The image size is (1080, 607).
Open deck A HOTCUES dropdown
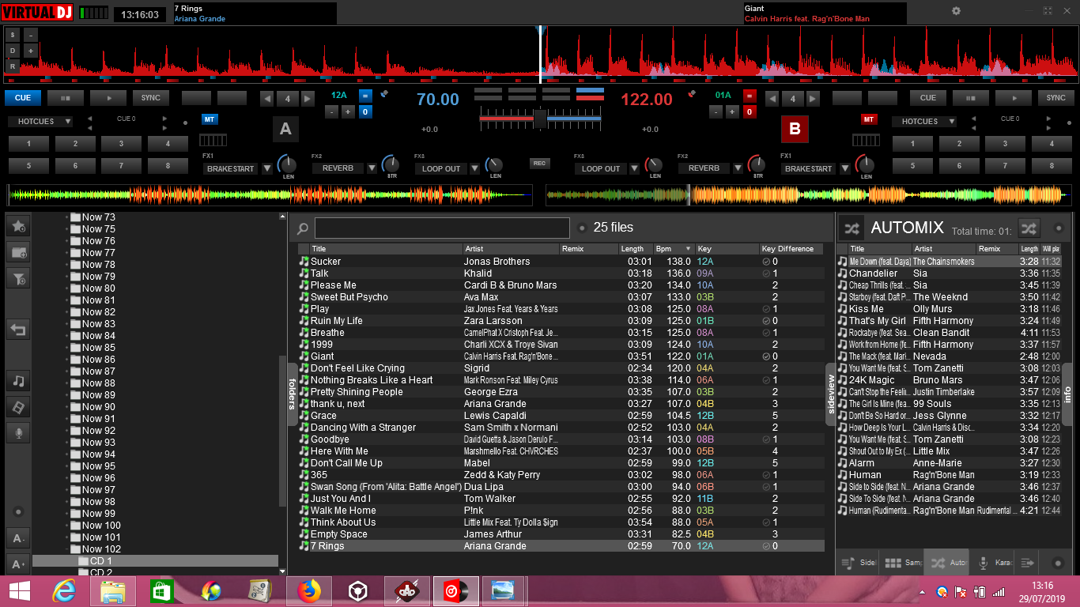[40, 122]
